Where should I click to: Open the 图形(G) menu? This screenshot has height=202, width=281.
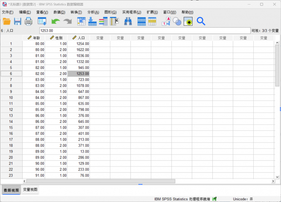(x=110, y=12)
